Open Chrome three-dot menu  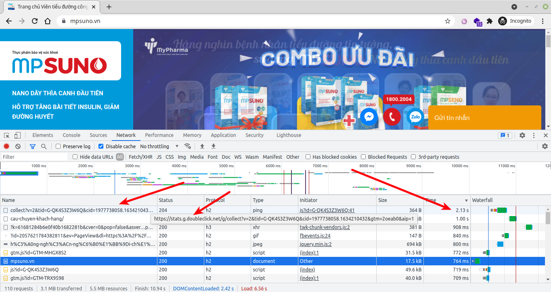(543, 21)
